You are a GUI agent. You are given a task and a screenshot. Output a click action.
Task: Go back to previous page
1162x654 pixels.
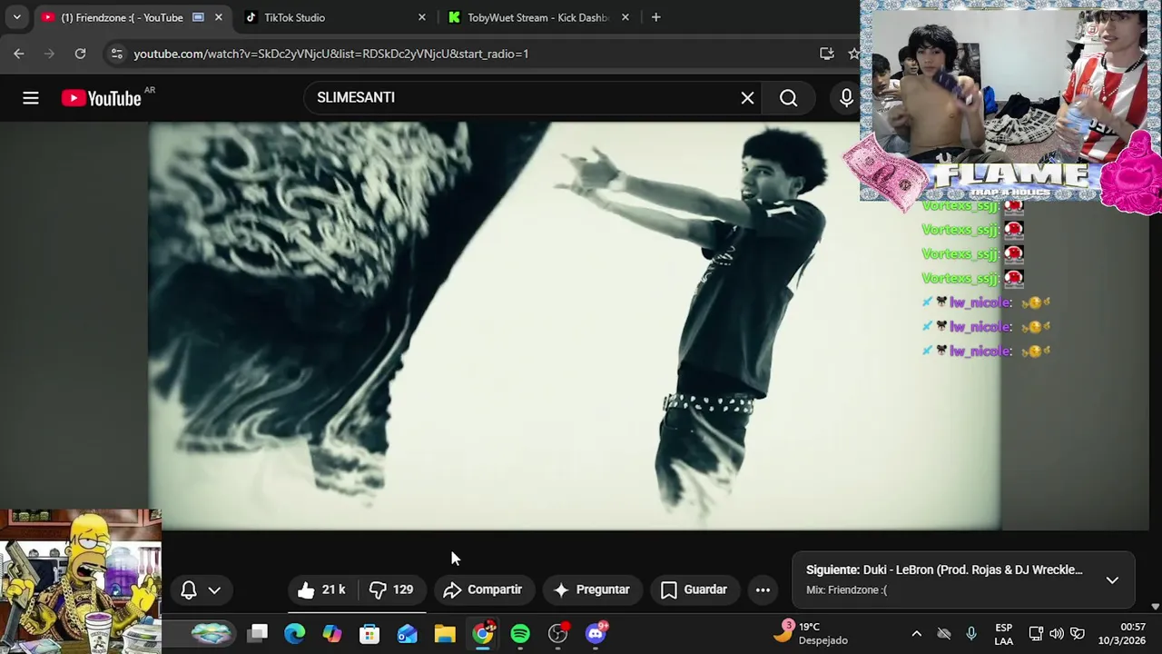19,54
